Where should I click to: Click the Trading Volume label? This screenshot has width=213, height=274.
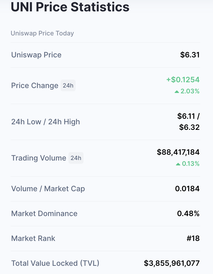tap(39, 158)
